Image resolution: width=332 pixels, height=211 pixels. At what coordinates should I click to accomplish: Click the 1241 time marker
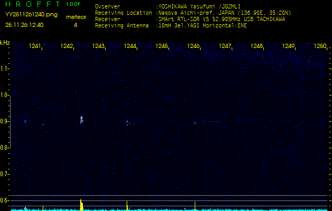coord(35,46)
